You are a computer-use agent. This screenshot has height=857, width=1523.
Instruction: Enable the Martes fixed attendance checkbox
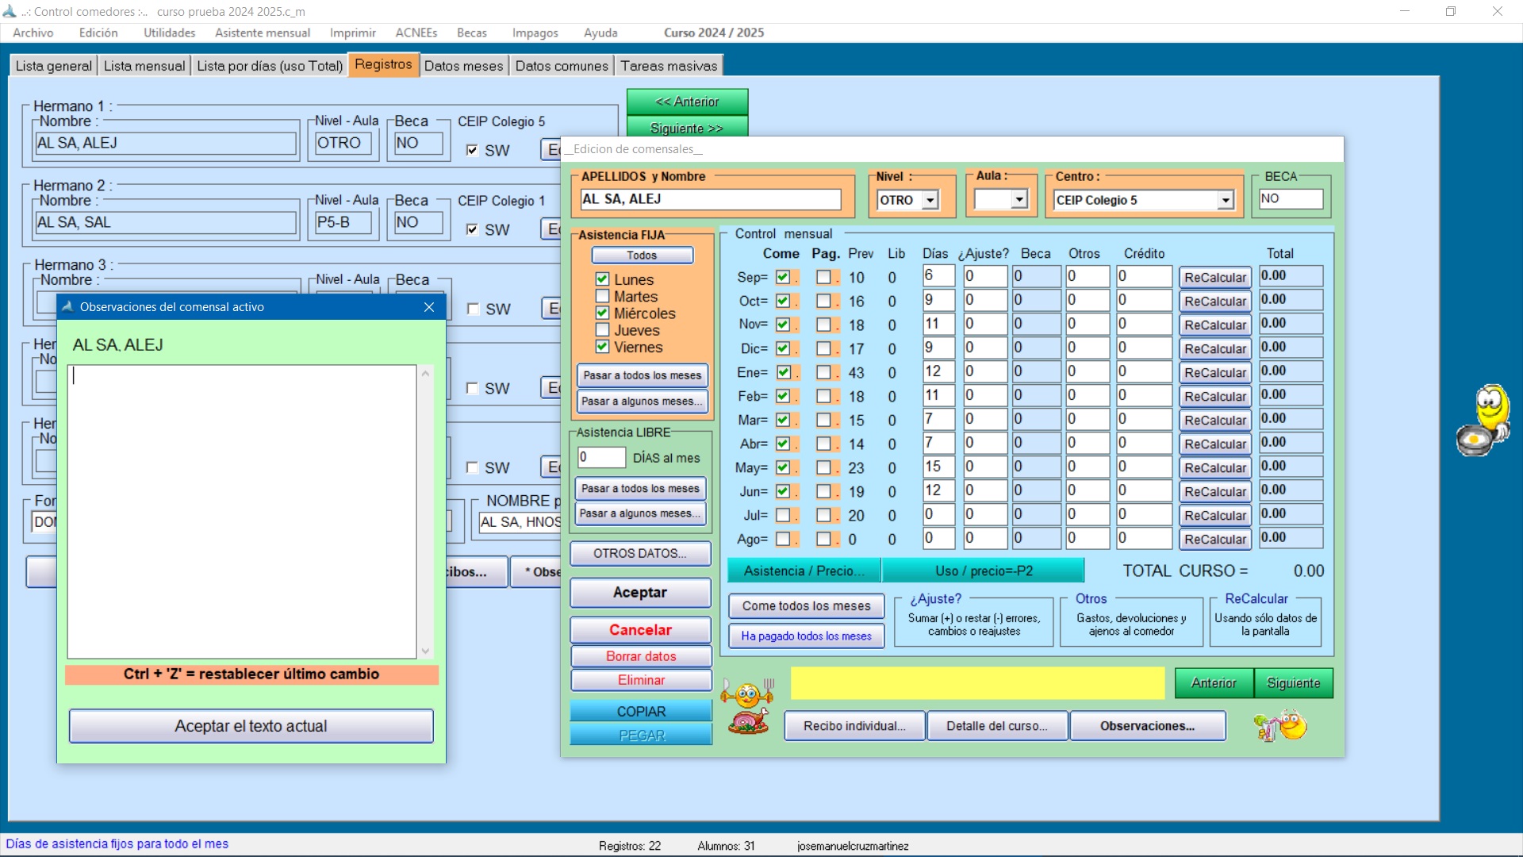(603, 296)
